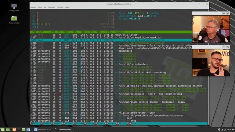Select the pulseaudio --start parent process row
Image resolution: width=235 pixels, height=132 pixels.
point(119,94)
